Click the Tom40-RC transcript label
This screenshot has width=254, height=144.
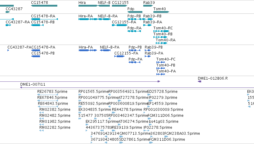pos(163,28)
